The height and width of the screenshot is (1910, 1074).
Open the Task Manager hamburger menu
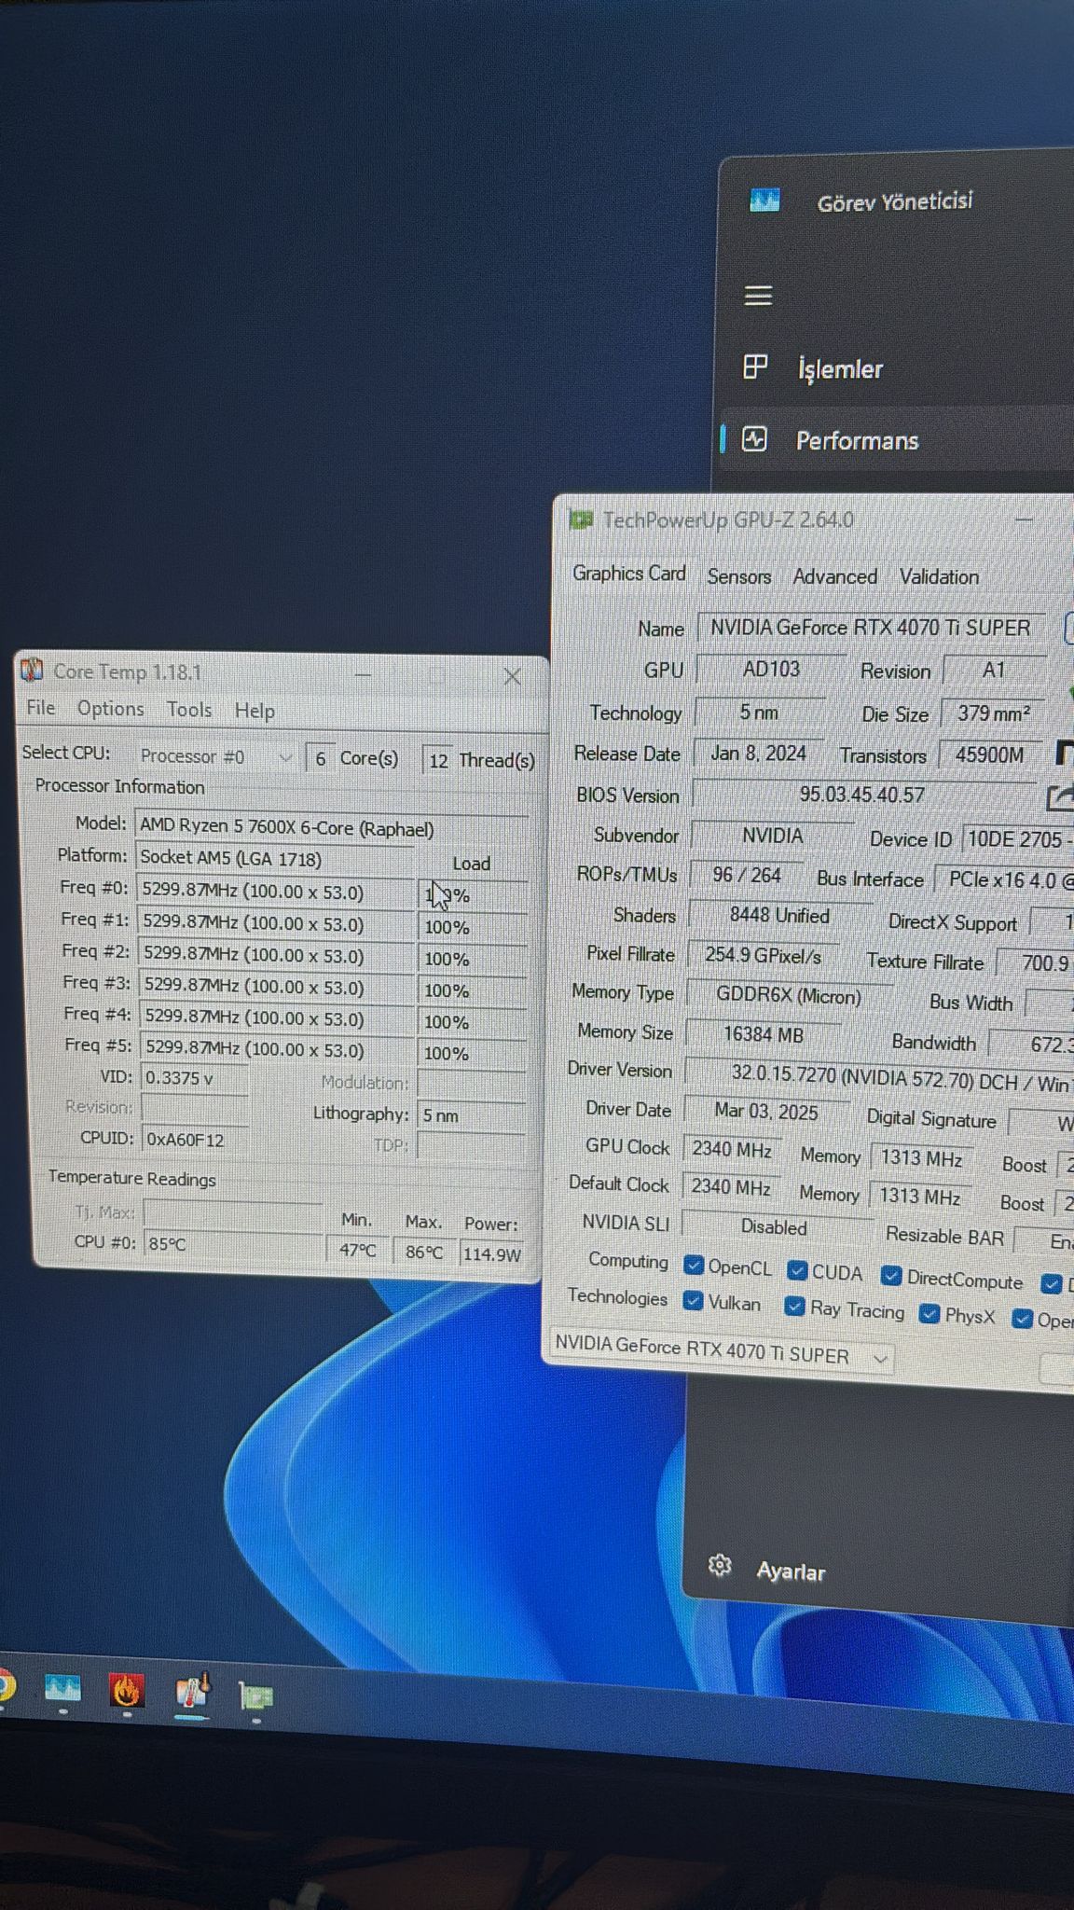coord(758,296)
